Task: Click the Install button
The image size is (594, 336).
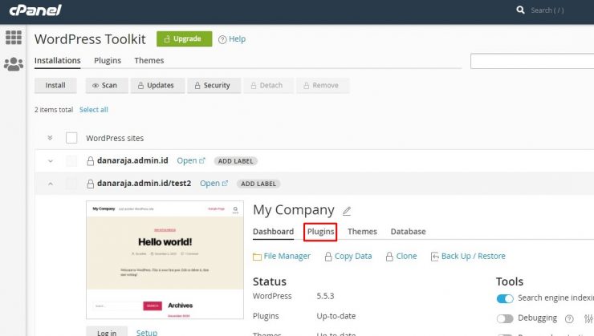Action: tap(55, 86)
